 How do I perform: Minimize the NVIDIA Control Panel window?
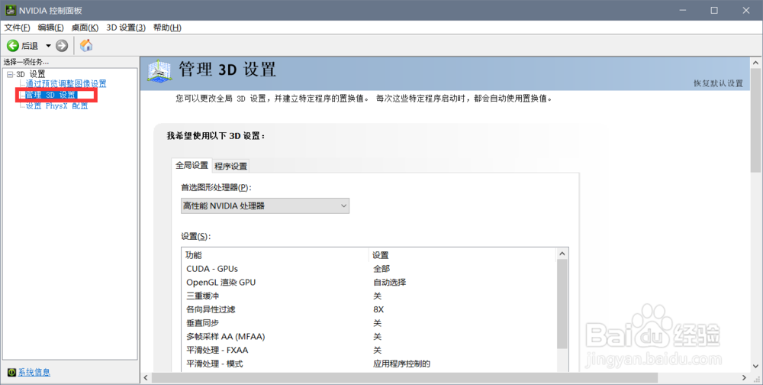683,10
